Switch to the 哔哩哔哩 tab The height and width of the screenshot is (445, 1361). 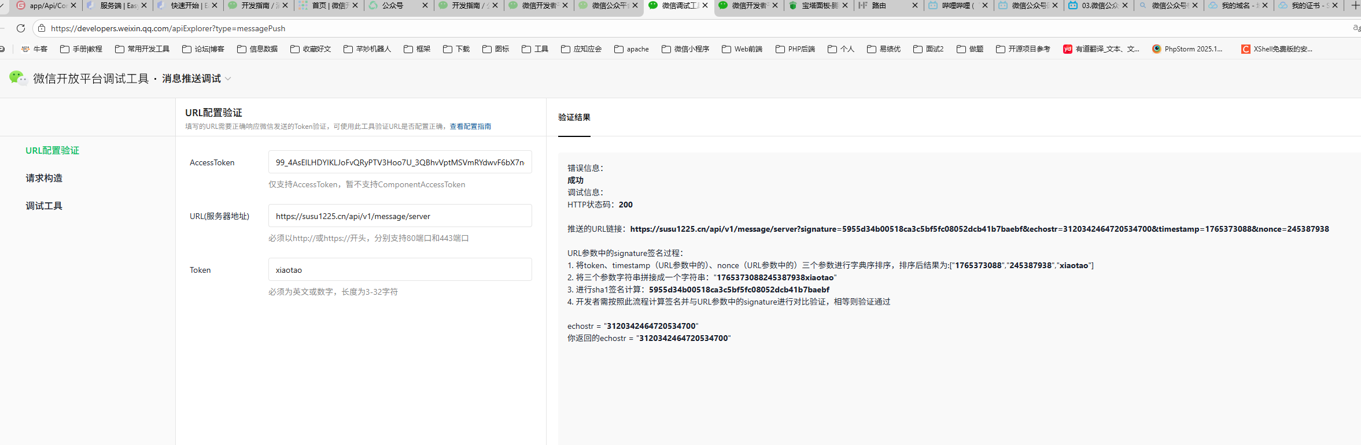point(957,5)
